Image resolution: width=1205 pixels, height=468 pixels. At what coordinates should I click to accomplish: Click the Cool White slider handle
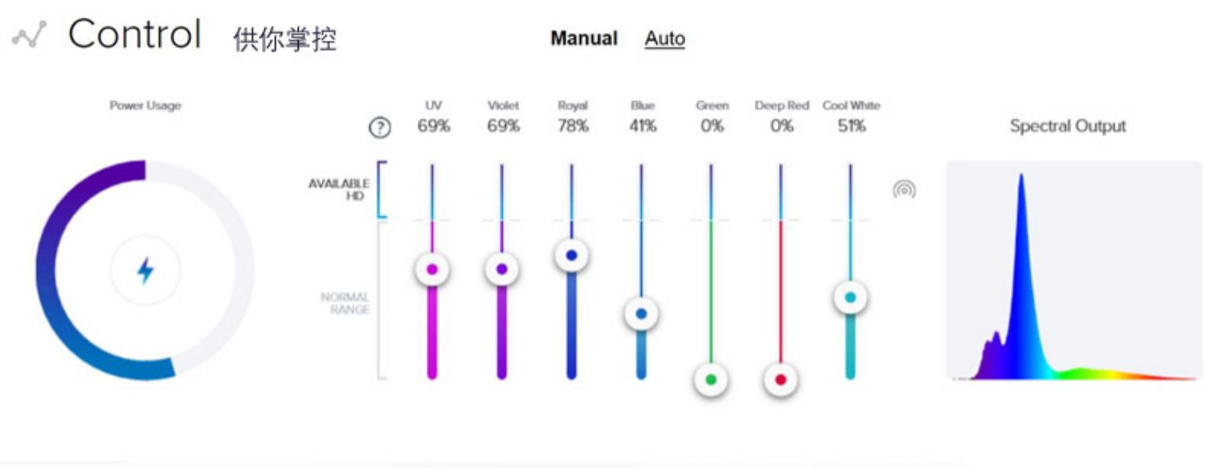click(850, 298)
